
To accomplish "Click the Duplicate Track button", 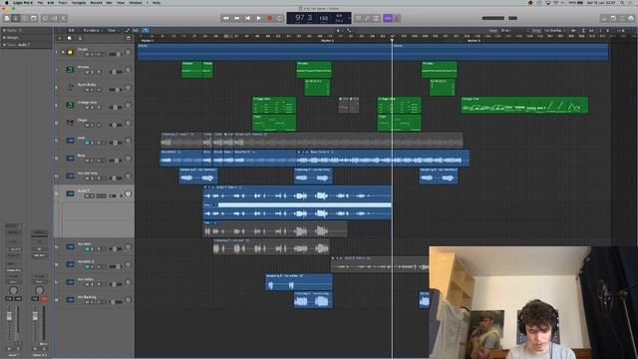I will (70, 38).
